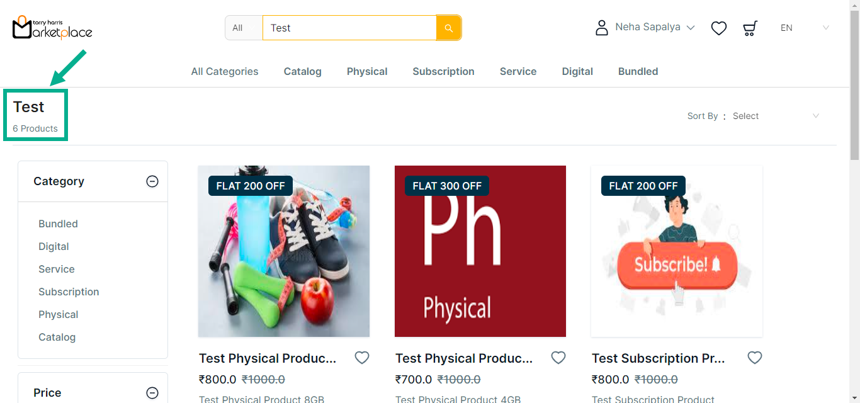Screen dimensions: 860x403
Task: Filter by Bundled in Category sidebar
Action: click(x=58, y=224)
